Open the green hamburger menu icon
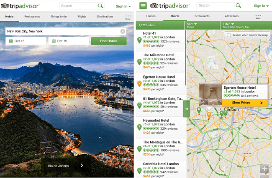272x178 pixels. pyautogui.click(x=143, y=6)
